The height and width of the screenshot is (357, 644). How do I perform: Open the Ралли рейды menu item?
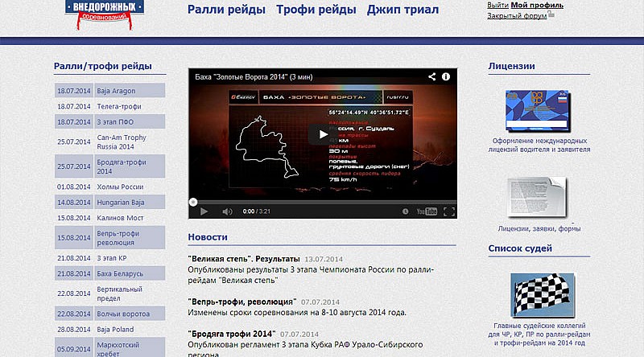[226, 10]
